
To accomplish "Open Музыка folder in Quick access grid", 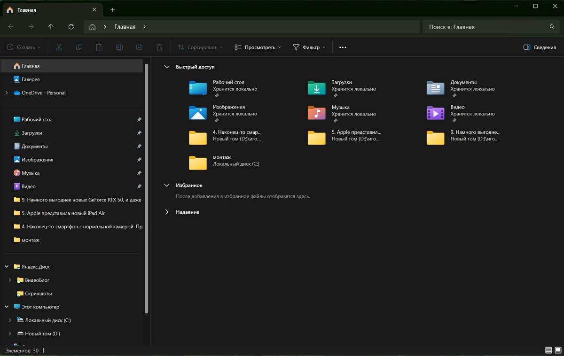I will [x=343, y=113].
